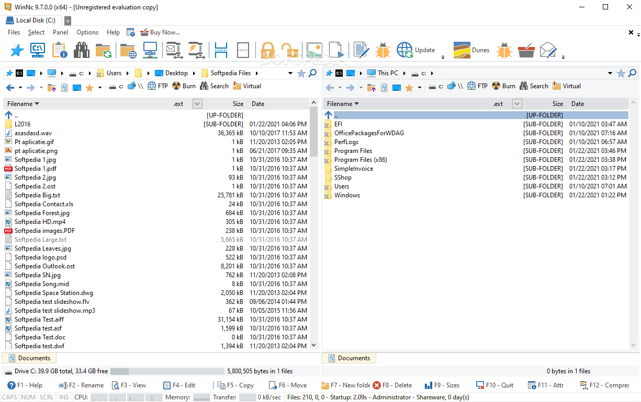Screen dimensions: 641x402
Task: Open FTP in the right panel toolbar
Action: click(x=477, y=86)
